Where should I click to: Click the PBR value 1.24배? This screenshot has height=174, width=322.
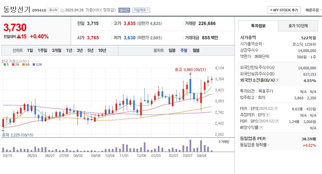(x=294, y=122)
